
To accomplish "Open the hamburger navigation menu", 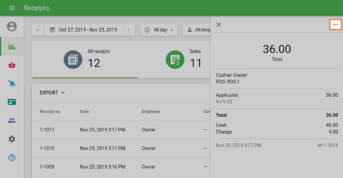I will (x=12, y=8).
